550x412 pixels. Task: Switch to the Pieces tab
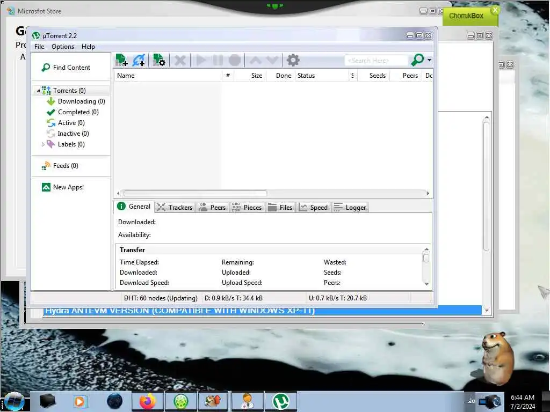(x=247, y=208)
